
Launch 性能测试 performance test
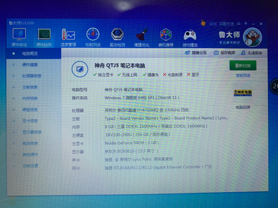click(x=93, y=37)
